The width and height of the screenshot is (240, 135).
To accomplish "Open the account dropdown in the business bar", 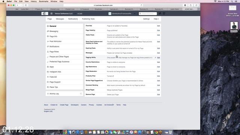I will (135, 13).
